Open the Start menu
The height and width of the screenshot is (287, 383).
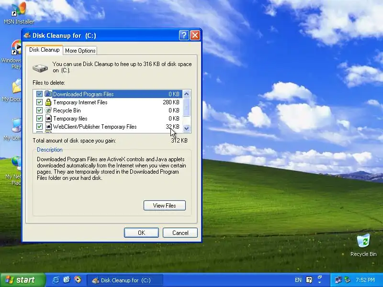(x=23, y=280)
